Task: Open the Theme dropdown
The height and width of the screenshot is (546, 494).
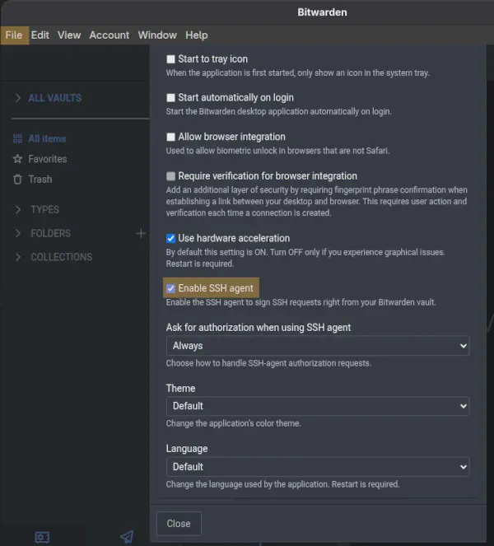Action: (x=318, y=406)
